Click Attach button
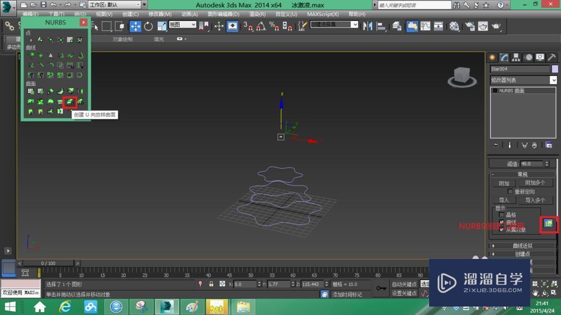This screenshot has height=315, width=561. 504,183
